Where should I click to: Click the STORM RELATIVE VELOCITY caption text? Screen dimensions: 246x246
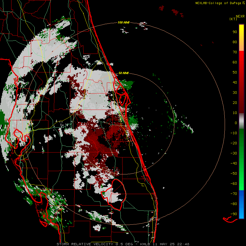[85, 244]
